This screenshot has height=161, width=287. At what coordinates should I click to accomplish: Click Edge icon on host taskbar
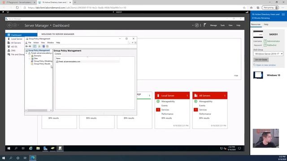point(33,158)
